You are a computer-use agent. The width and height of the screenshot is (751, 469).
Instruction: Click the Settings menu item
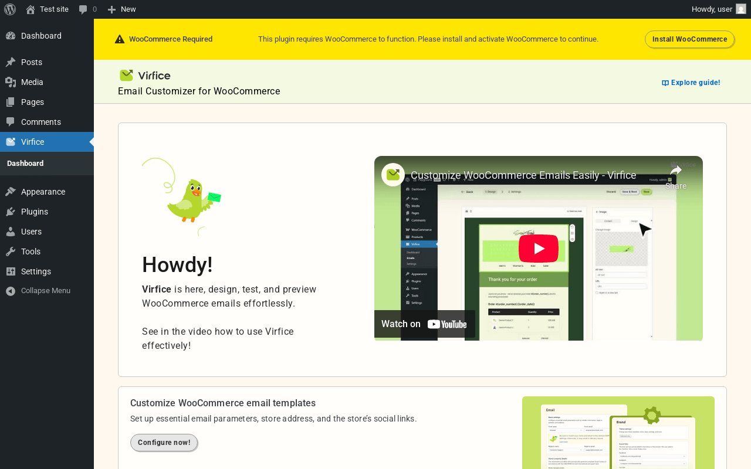47,271
